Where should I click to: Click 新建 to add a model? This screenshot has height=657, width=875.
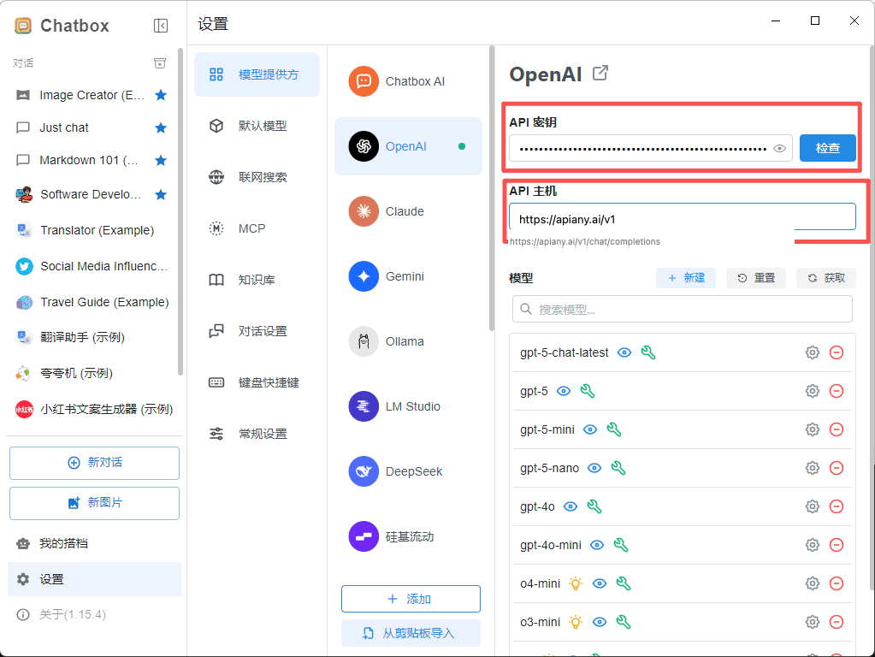tap(686, 278)
